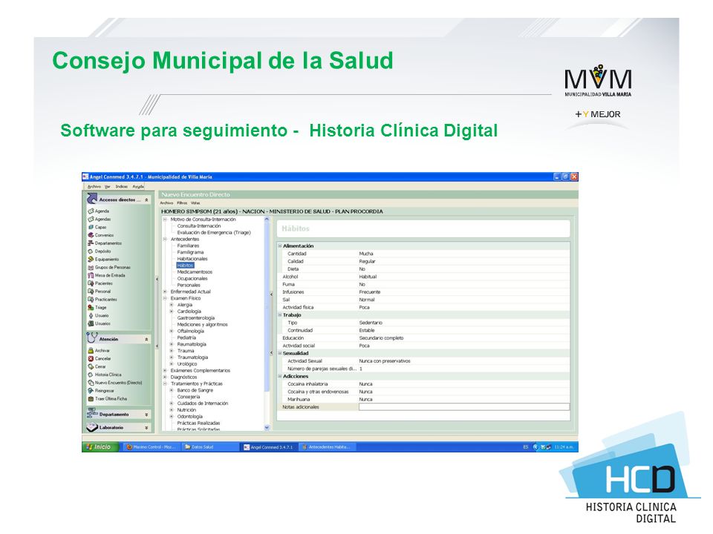The height and width of the screenshot is (534, 713).
Task: Select Gastroenterología in the tree
Action: coord(196,318)
